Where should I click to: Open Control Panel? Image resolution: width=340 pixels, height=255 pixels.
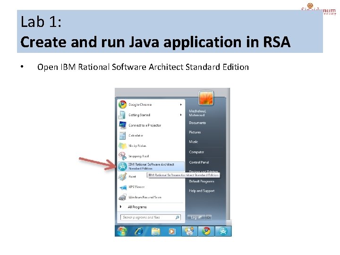[x=199, y=162]
